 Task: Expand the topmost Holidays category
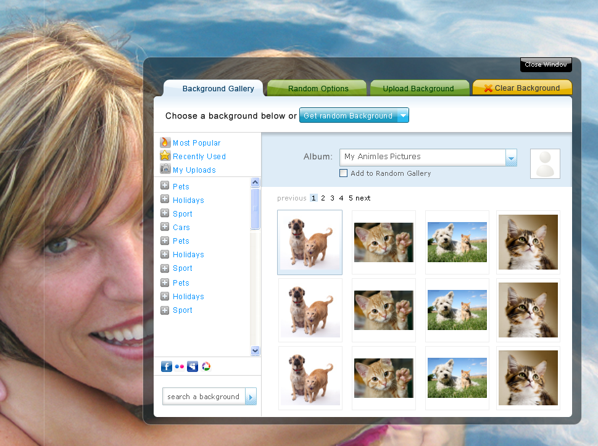(x=165, y=199)
